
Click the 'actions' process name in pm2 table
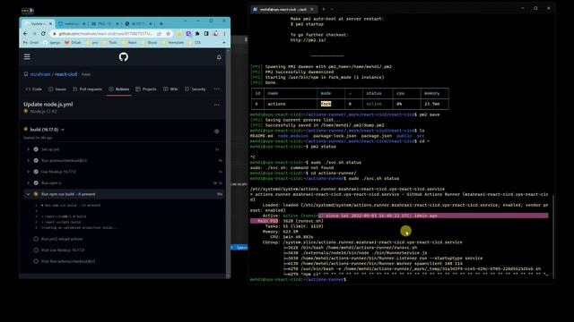point(276,104)
